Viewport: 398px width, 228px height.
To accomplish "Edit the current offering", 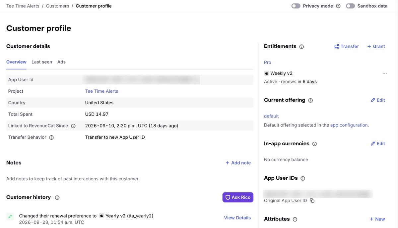I will pos(378,100).
